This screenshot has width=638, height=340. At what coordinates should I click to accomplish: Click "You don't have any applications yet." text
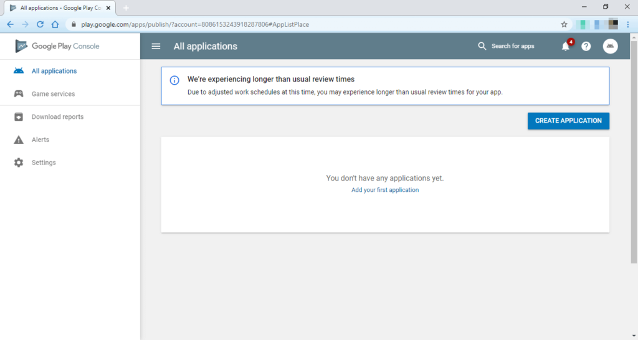pyautogui.click(x=385, y=178)
